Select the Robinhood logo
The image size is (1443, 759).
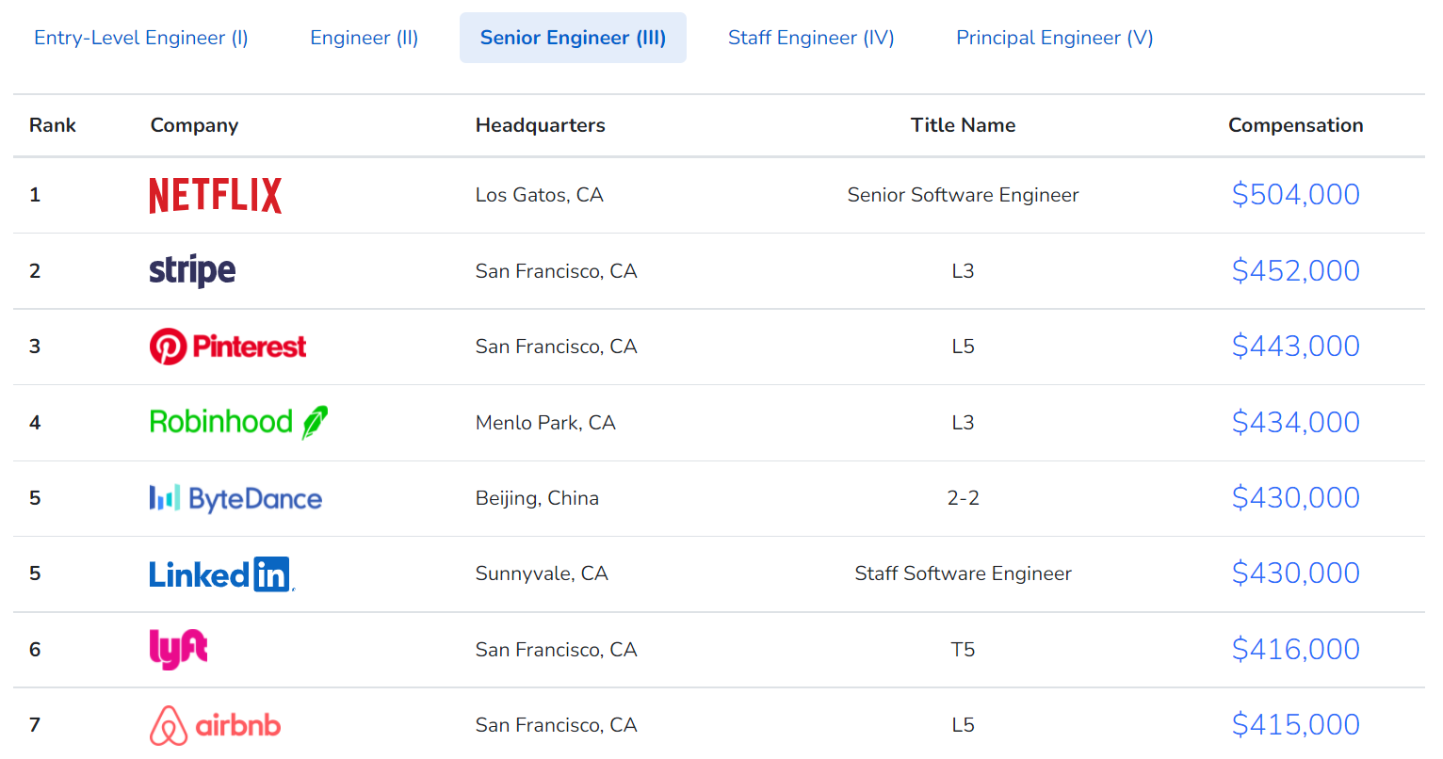click(x=238, y=422)
